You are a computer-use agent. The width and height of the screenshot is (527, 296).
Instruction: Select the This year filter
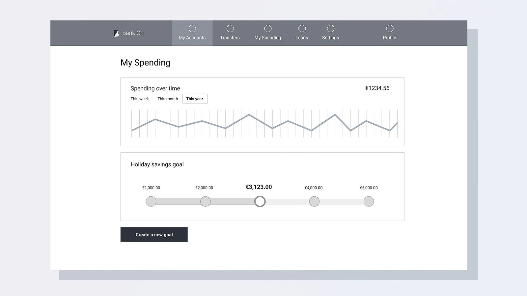pyautogui.click(x=195, y=99)
